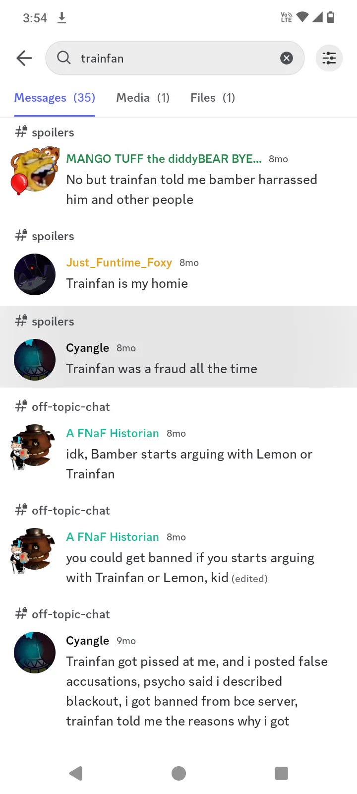Screen dimensions: 357x794
Task: Open message "Trainfan is my homie"
Action: [127, 283]
